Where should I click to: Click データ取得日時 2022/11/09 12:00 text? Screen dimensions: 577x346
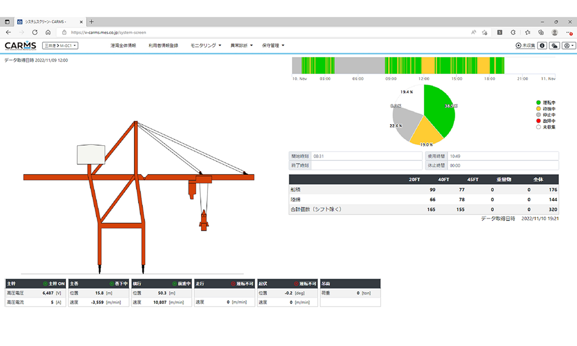click(36, 60)
